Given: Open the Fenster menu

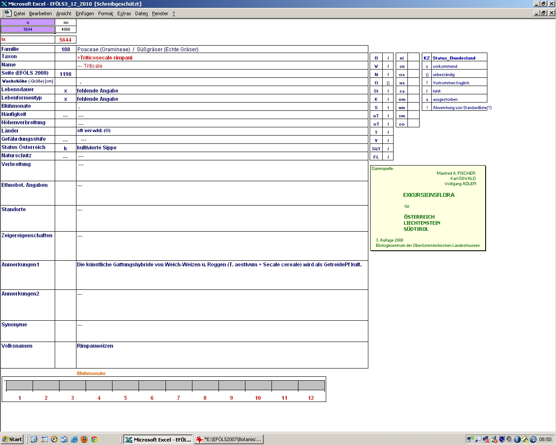Looking at the screenshot, I should (160, 13).
